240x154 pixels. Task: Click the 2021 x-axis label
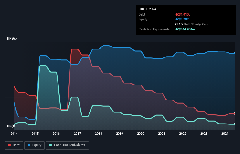click(162, 134)
